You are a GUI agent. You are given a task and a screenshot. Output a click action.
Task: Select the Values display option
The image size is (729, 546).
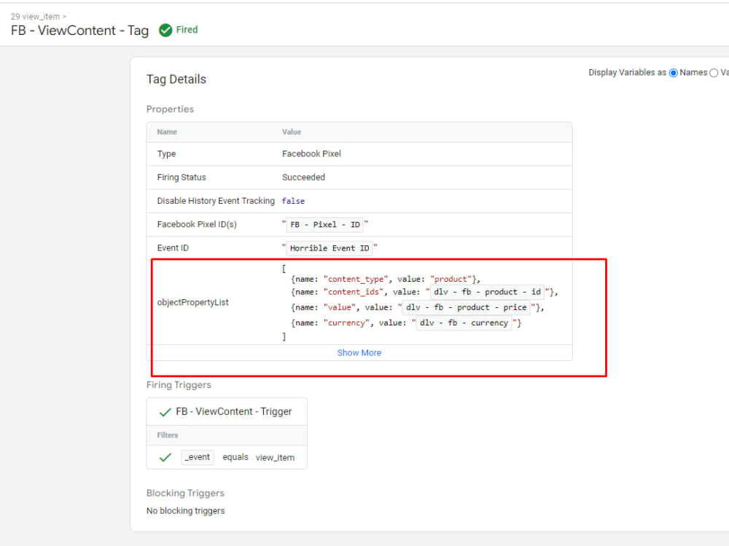[715, 72]
